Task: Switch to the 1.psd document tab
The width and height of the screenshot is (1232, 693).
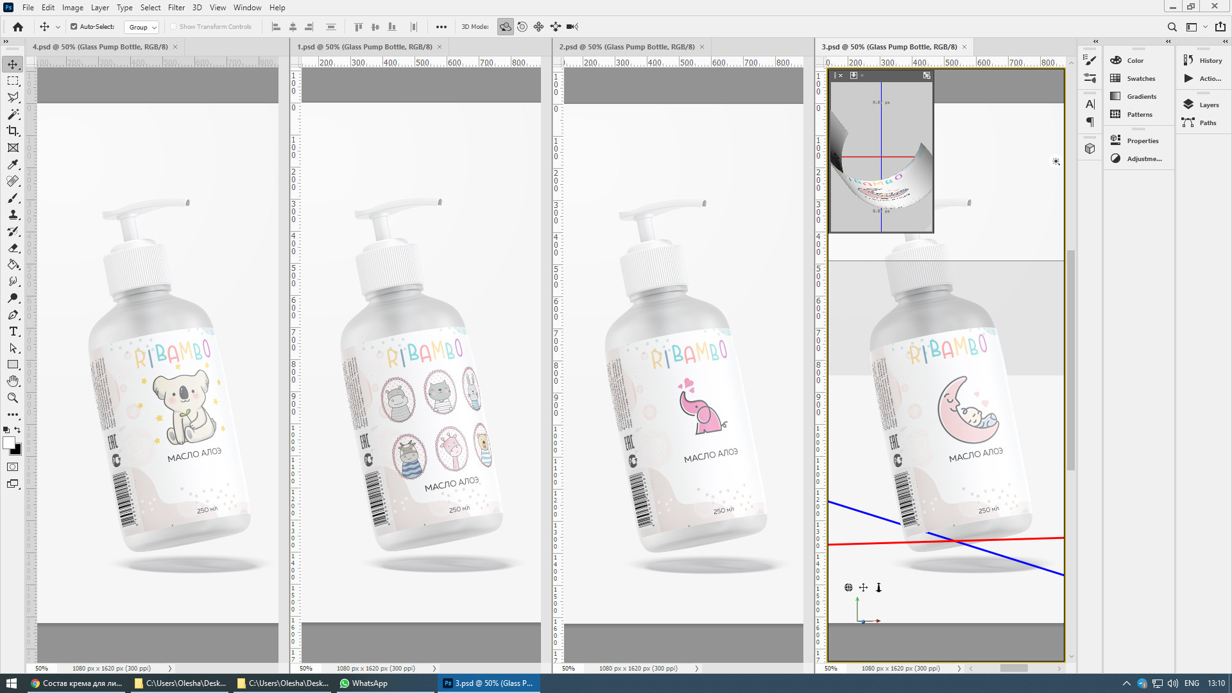Action: click(x=364, y=47)
